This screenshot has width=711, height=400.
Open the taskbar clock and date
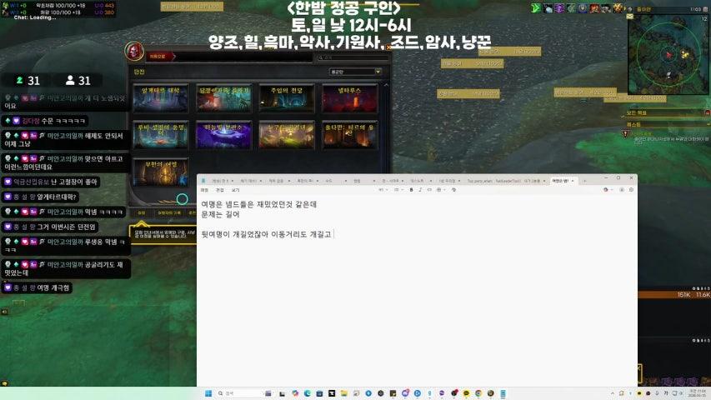(x=698, y=393)
